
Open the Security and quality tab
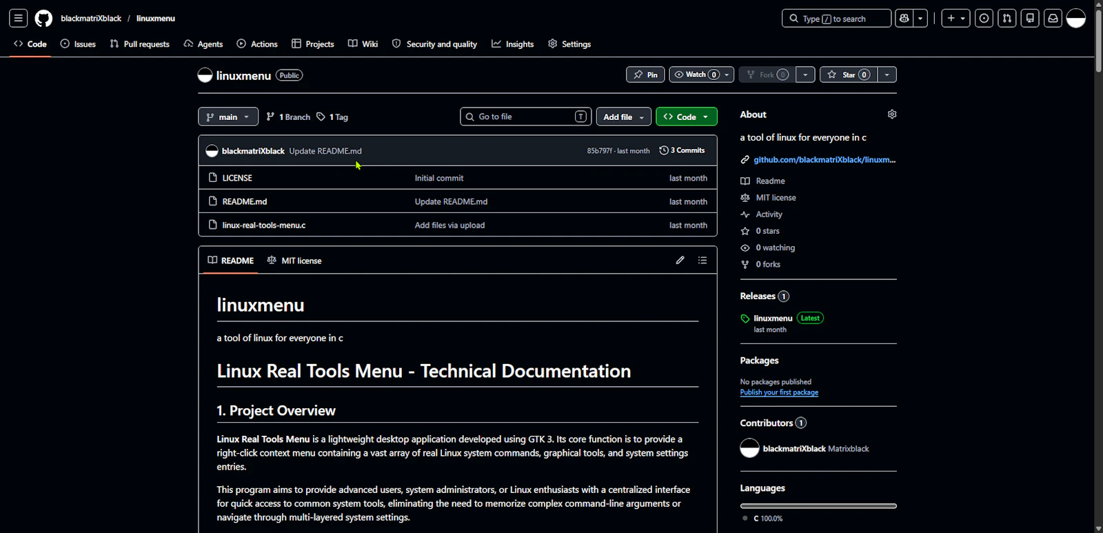pos(435,44)
